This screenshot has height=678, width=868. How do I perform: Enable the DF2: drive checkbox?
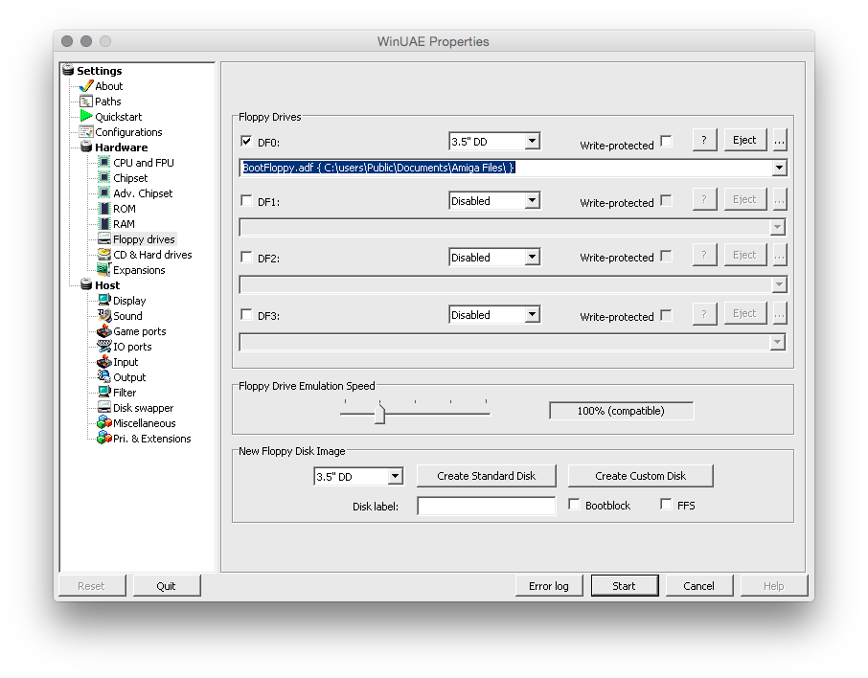246,257
